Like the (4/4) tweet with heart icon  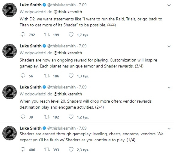click(x=71, y=34)
